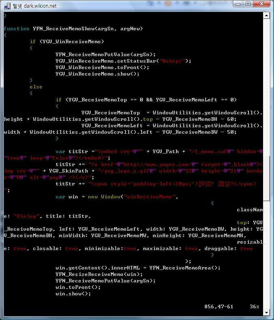Image resolution: width=274 pixels, height=320 pixels.
Task: Click the last win.show(); line
Action: [x=73, y=294]
